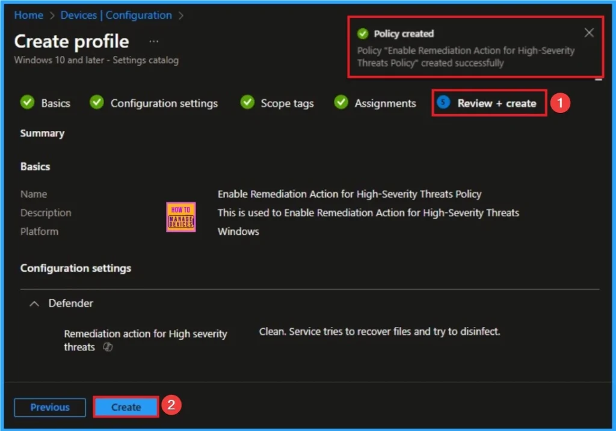
Task: Dismiss the Policy created notification
Action: (589, 32)
